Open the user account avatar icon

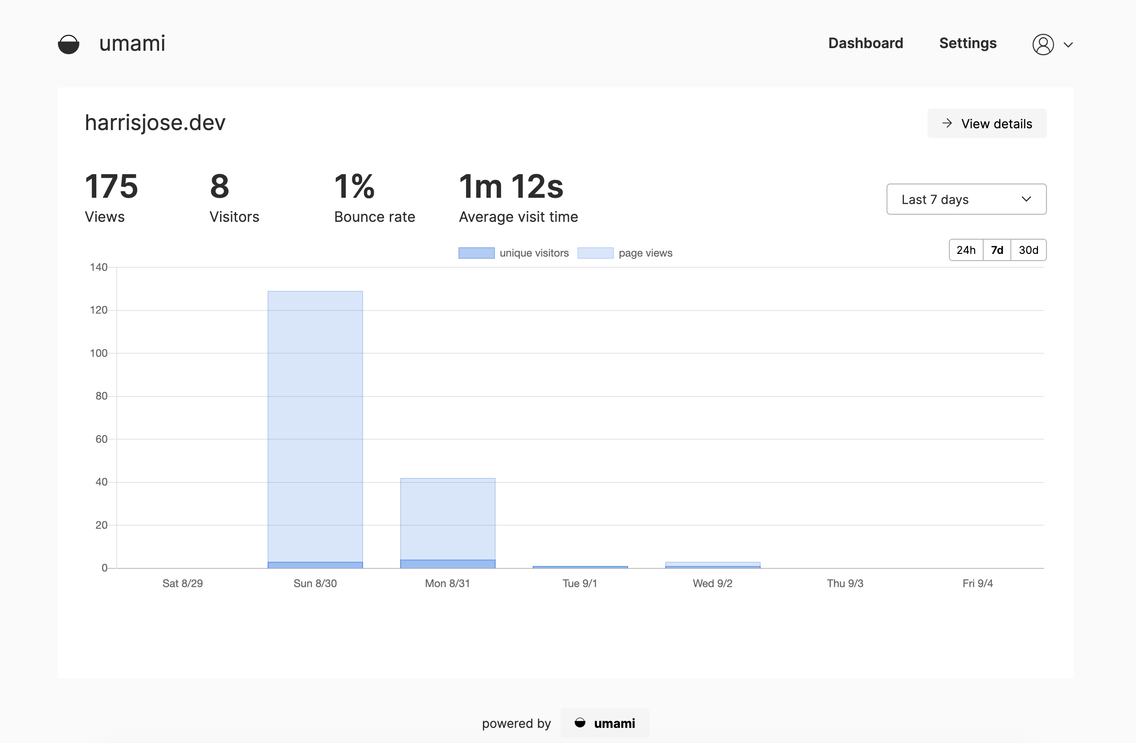(x=1043, y=45)
